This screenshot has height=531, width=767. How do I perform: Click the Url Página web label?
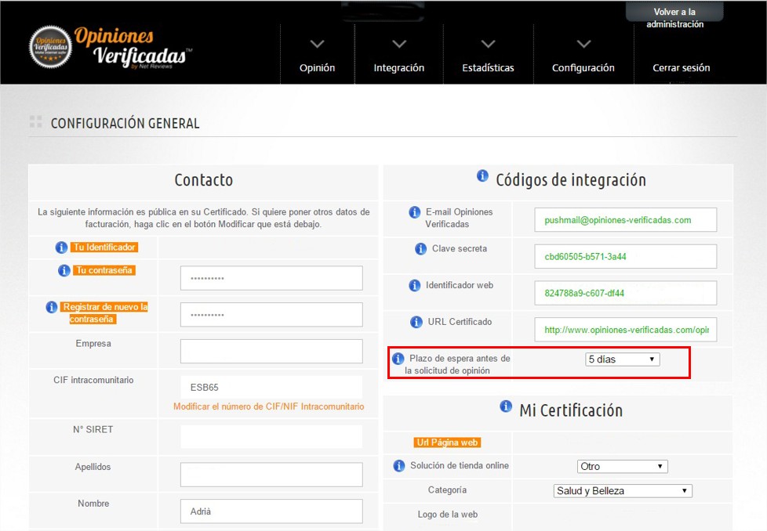click(x=447, y=442)
